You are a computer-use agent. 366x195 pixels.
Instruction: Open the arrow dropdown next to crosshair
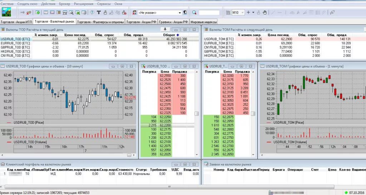(x=253, y=13)
